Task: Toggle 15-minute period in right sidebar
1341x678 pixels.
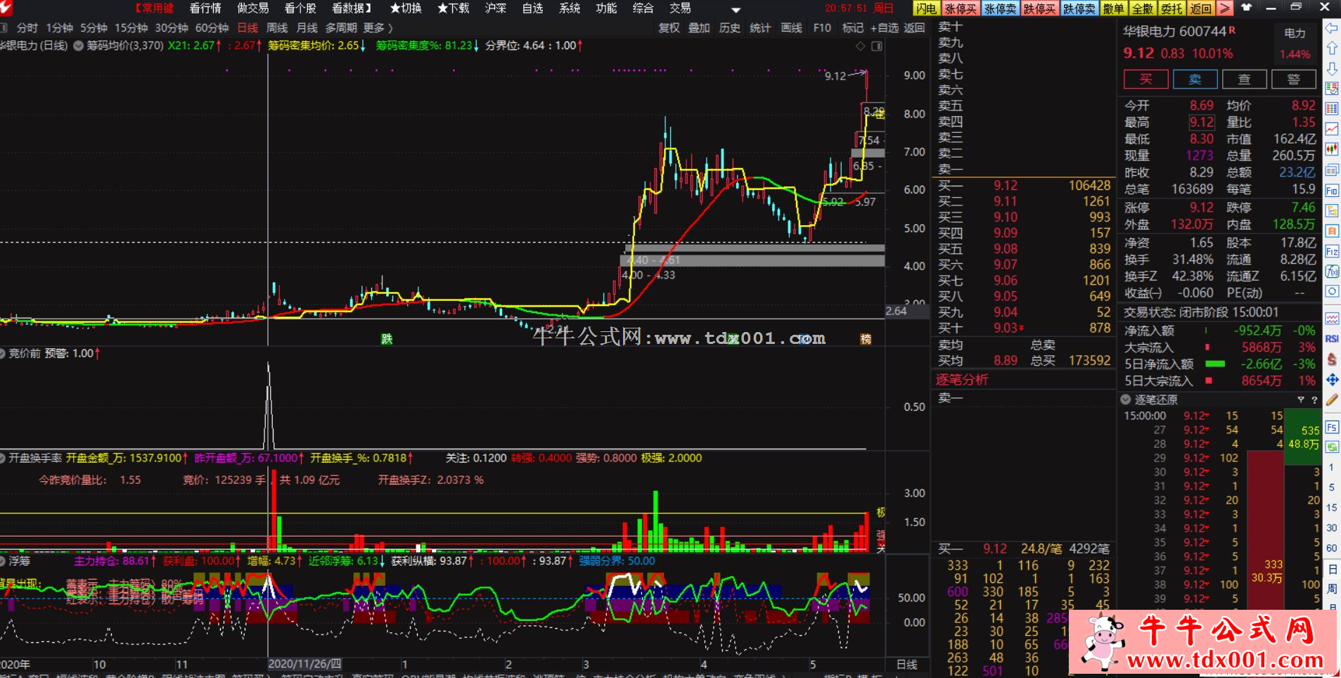Action: 1331,508
